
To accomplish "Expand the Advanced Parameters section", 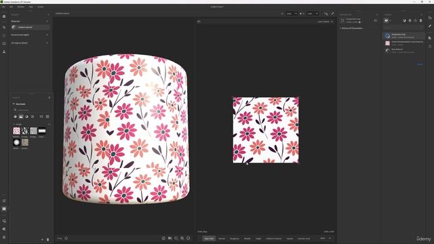I will (351, 28).
